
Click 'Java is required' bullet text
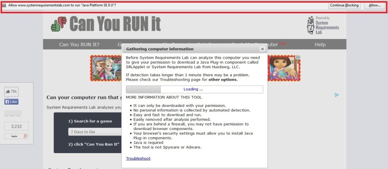[148, 143]
